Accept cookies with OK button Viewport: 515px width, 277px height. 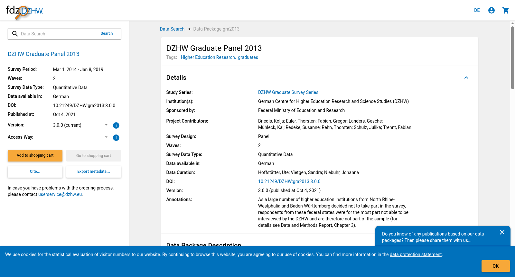(x=496, y=266)
